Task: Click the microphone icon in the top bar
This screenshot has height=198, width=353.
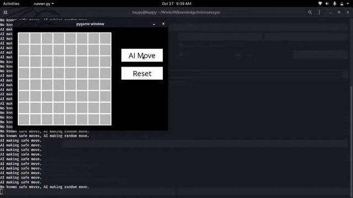Action: (x=335, y=4)
